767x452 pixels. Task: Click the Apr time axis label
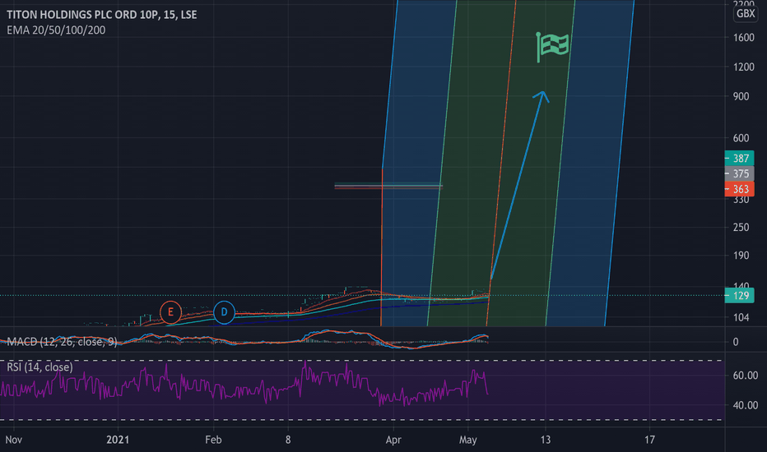(x=393, y=440)
